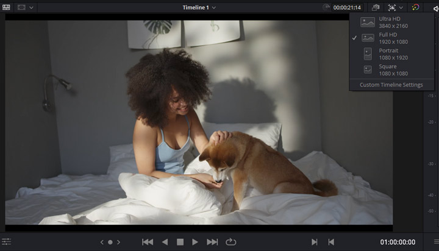Click the Mark Out icon
439x251 pixels.
pos(331,242)
